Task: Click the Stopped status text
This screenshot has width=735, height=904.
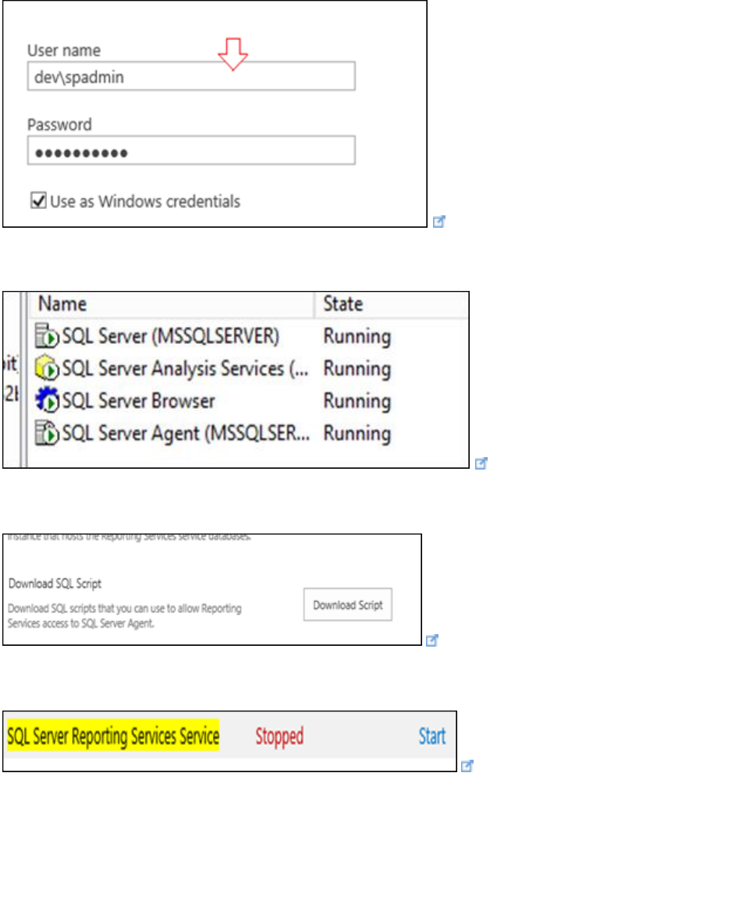Action: click(280, 736)
